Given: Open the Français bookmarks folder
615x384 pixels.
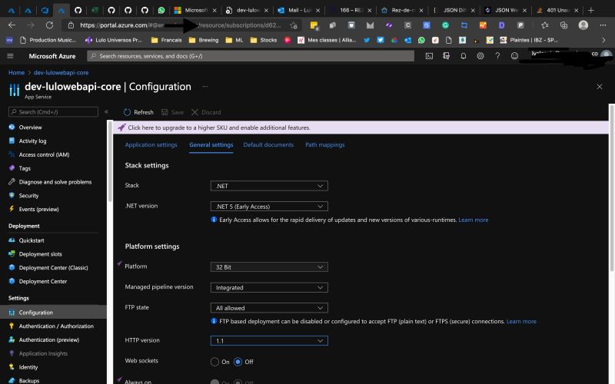Looking at the screenshot, I should 166,40.
